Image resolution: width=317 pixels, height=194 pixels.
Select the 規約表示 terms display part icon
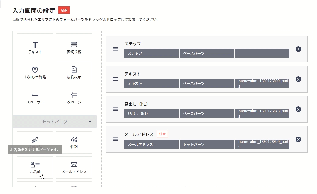[74, 72]
